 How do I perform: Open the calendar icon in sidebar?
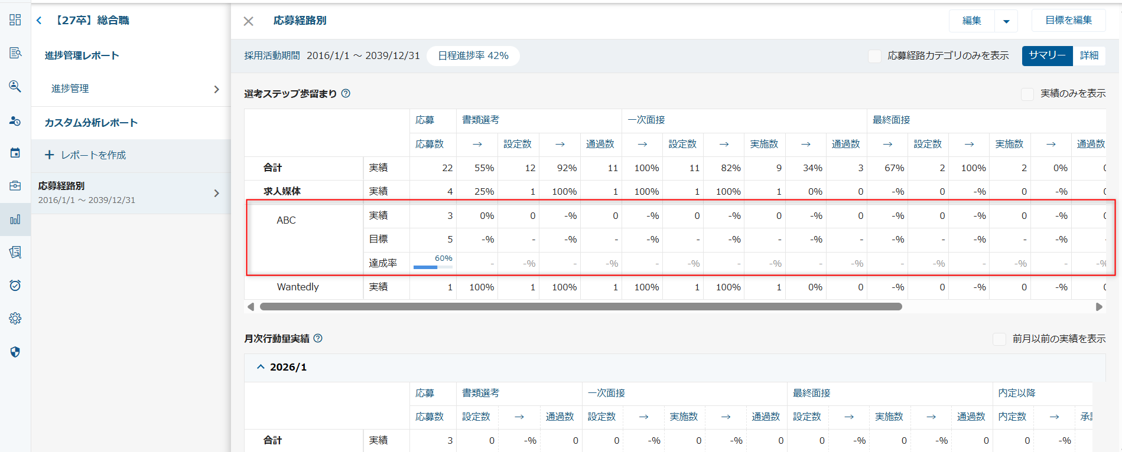pos(15,153)
